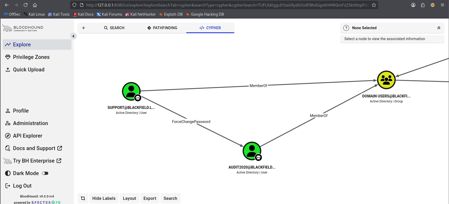449x204 pixels.
Task: Open Quick Upload
Action: pyautogui.click(x=37, y=70)
